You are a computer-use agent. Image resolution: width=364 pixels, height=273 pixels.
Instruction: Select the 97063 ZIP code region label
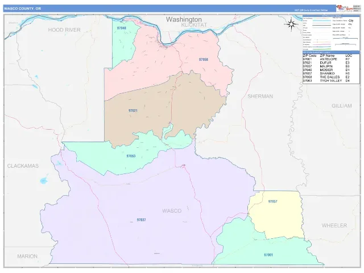[131, 156]
